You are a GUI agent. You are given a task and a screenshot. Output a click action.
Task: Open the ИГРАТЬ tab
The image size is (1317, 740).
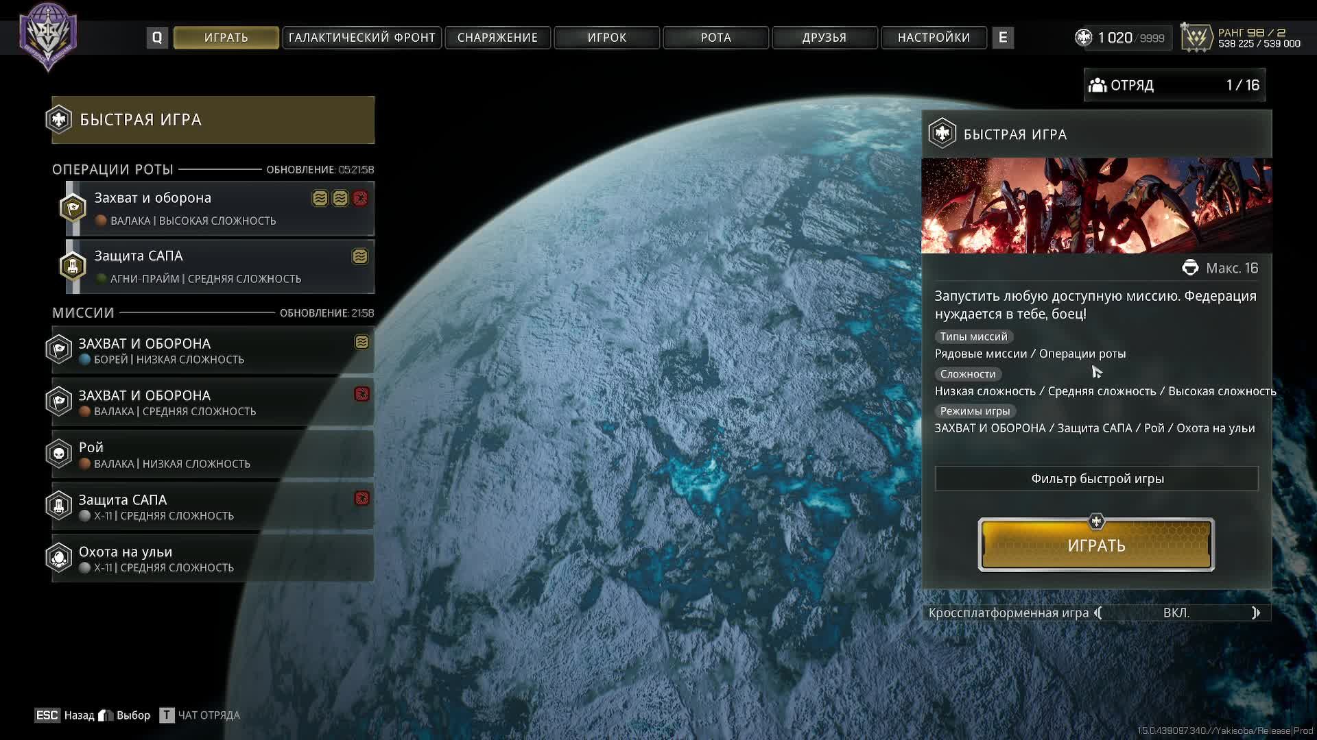[226, 38]
